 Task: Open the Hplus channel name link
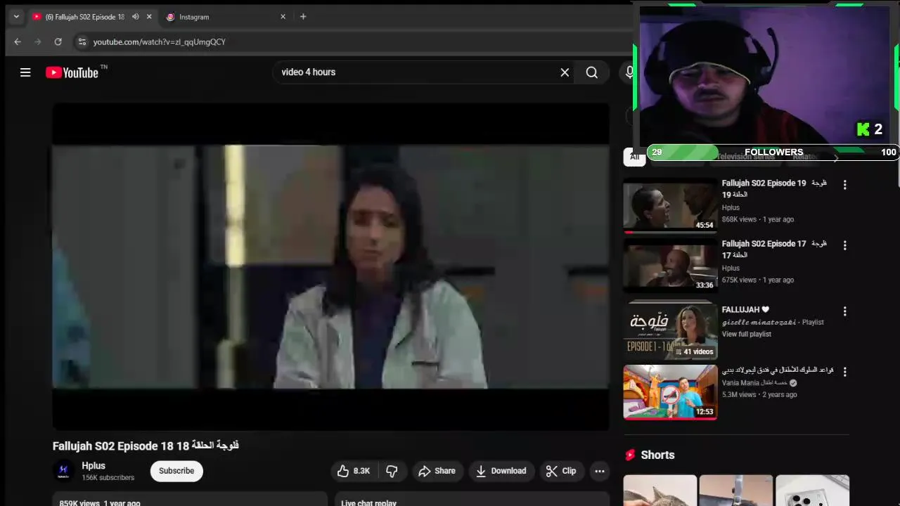pos(94,465)
